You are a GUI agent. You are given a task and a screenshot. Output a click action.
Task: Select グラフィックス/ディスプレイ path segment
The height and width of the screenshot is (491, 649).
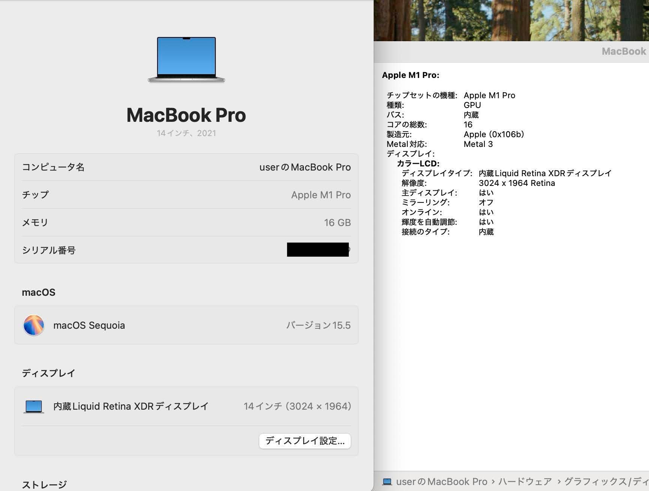pyautogui.click(x=606, y=482)
